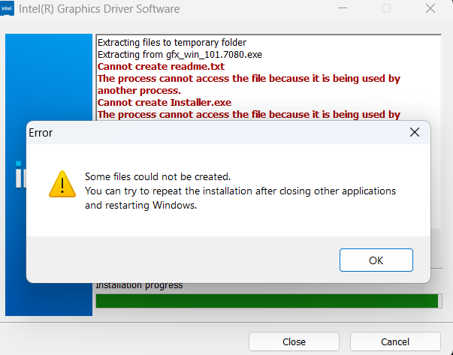Click the Cancel button
Screen dimensions: 453x355
(x=395, y=341)
